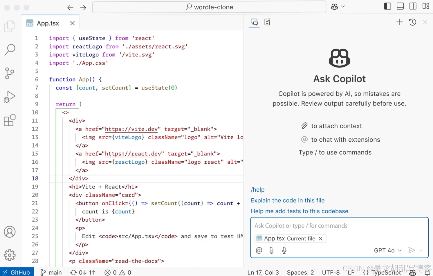The image size is (433, 276).
Task: Click the Ask Copilot input field
Action: tap(339, 226)
